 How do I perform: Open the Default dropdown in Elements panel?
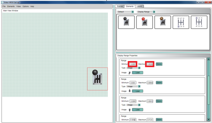click(x=126, y=12)
